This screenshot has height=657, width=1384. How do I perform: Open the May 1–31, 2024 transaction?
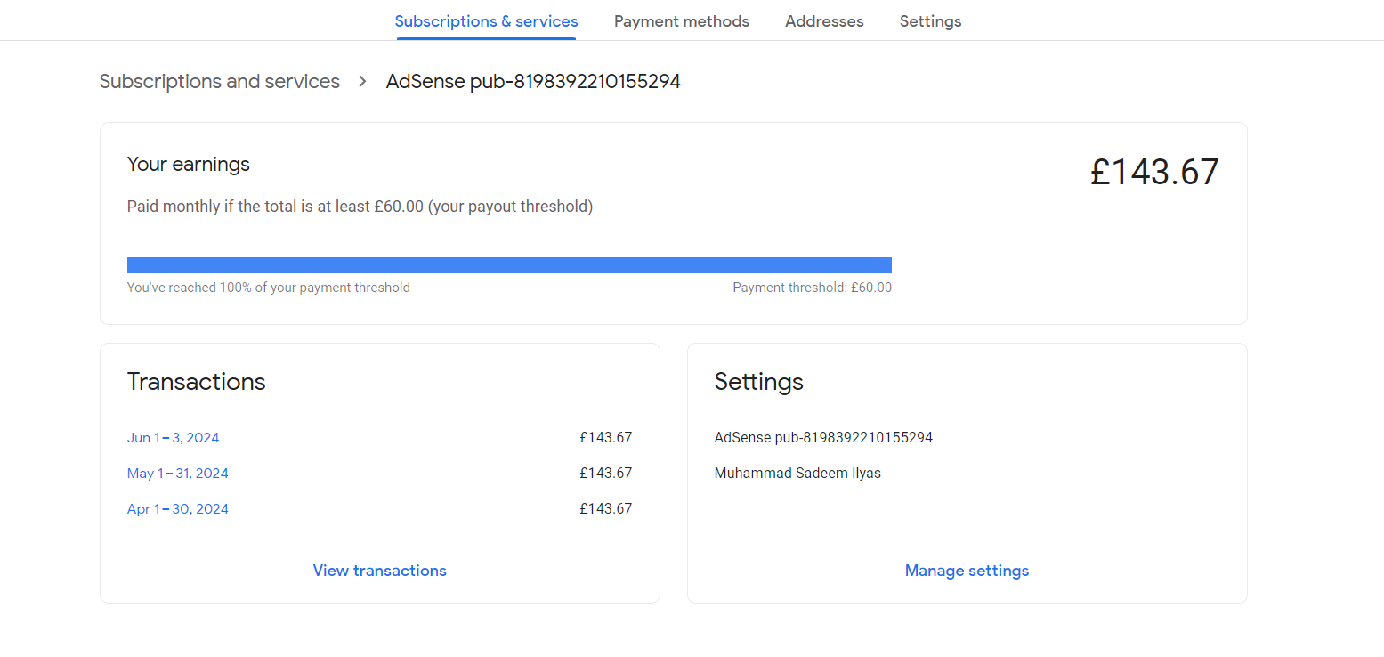178,474
